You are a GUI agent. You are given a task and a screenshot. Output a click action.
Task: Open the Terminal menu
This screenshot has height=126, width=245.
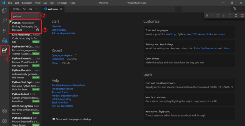point(62,3)
